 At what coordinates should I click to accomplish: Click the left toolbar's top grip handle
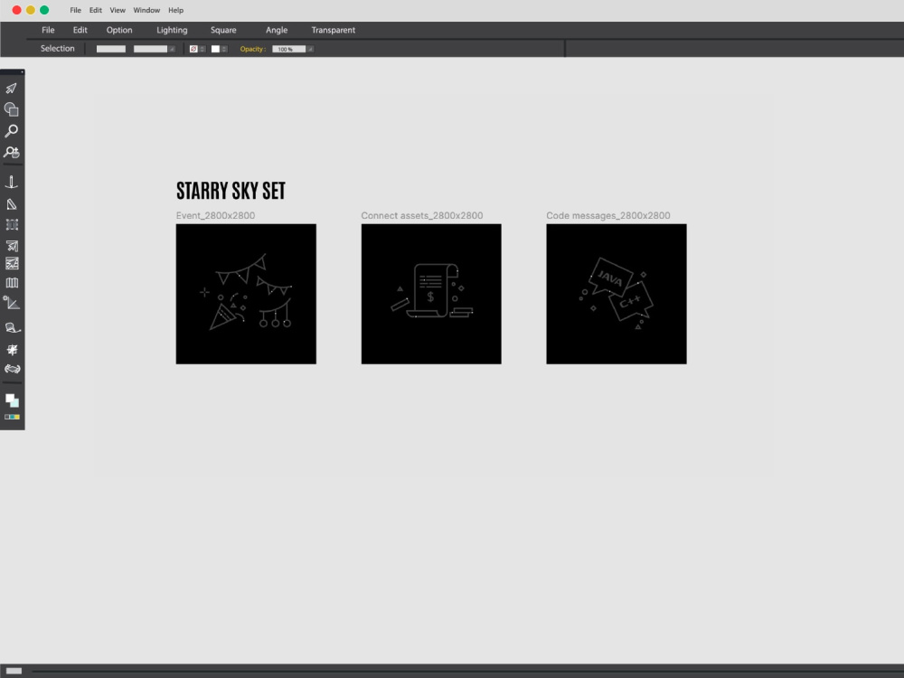pos(12,72)
